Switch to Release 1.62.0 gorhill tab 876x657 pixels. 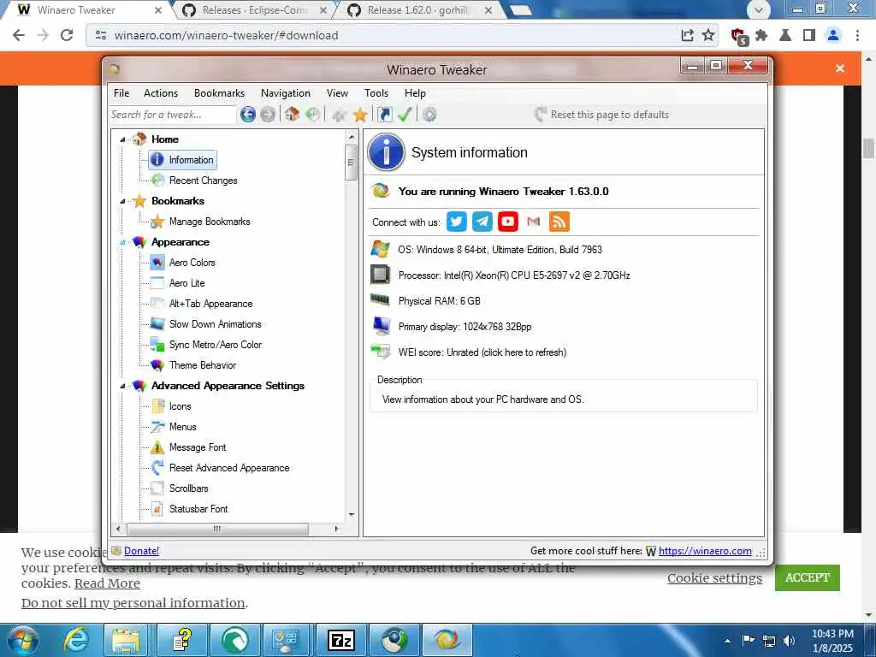[x=419, y=10]
